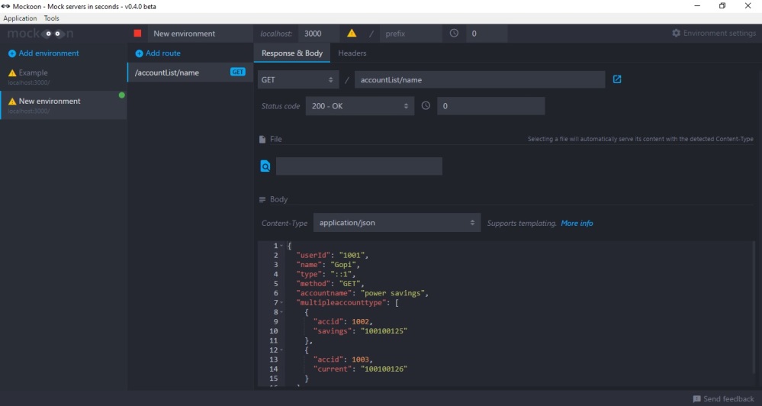
Task: Click the "accid": 1002 line
Action: click(343, 321)
